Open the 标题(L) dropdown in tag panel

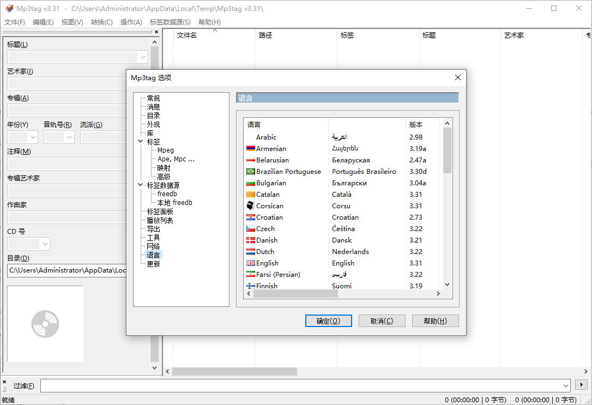142,57
